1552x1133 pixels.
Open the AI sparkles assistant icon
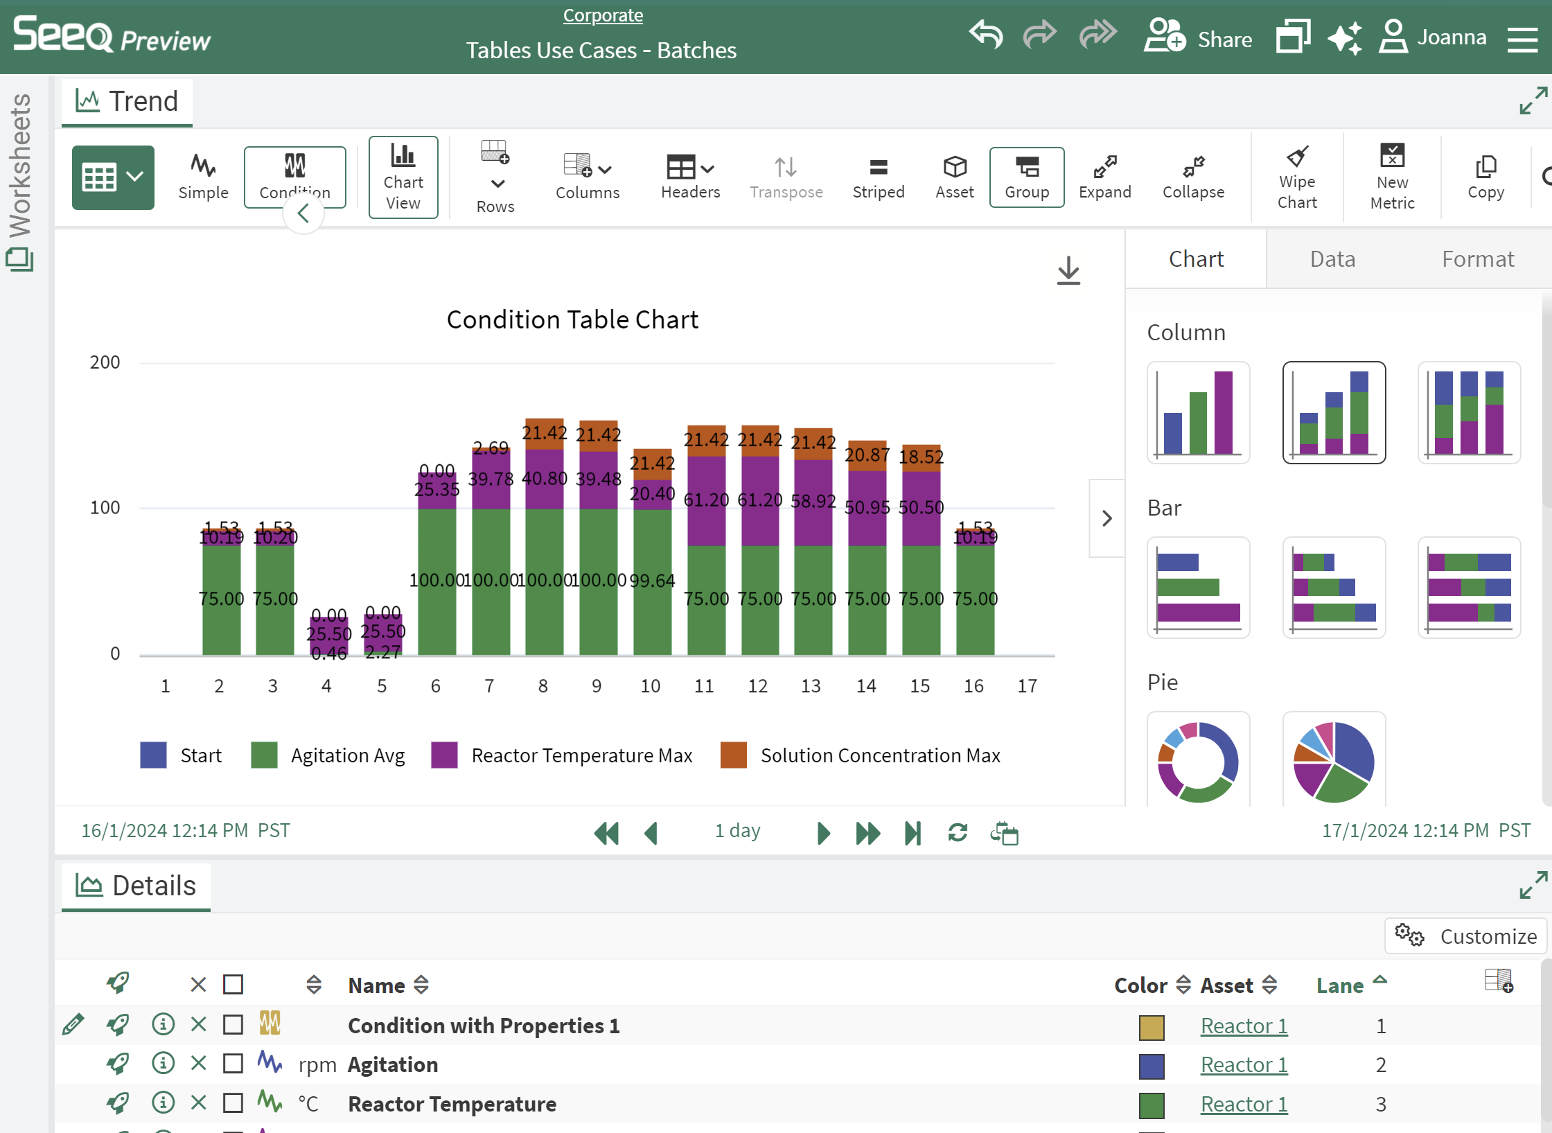coord(1345,37)
